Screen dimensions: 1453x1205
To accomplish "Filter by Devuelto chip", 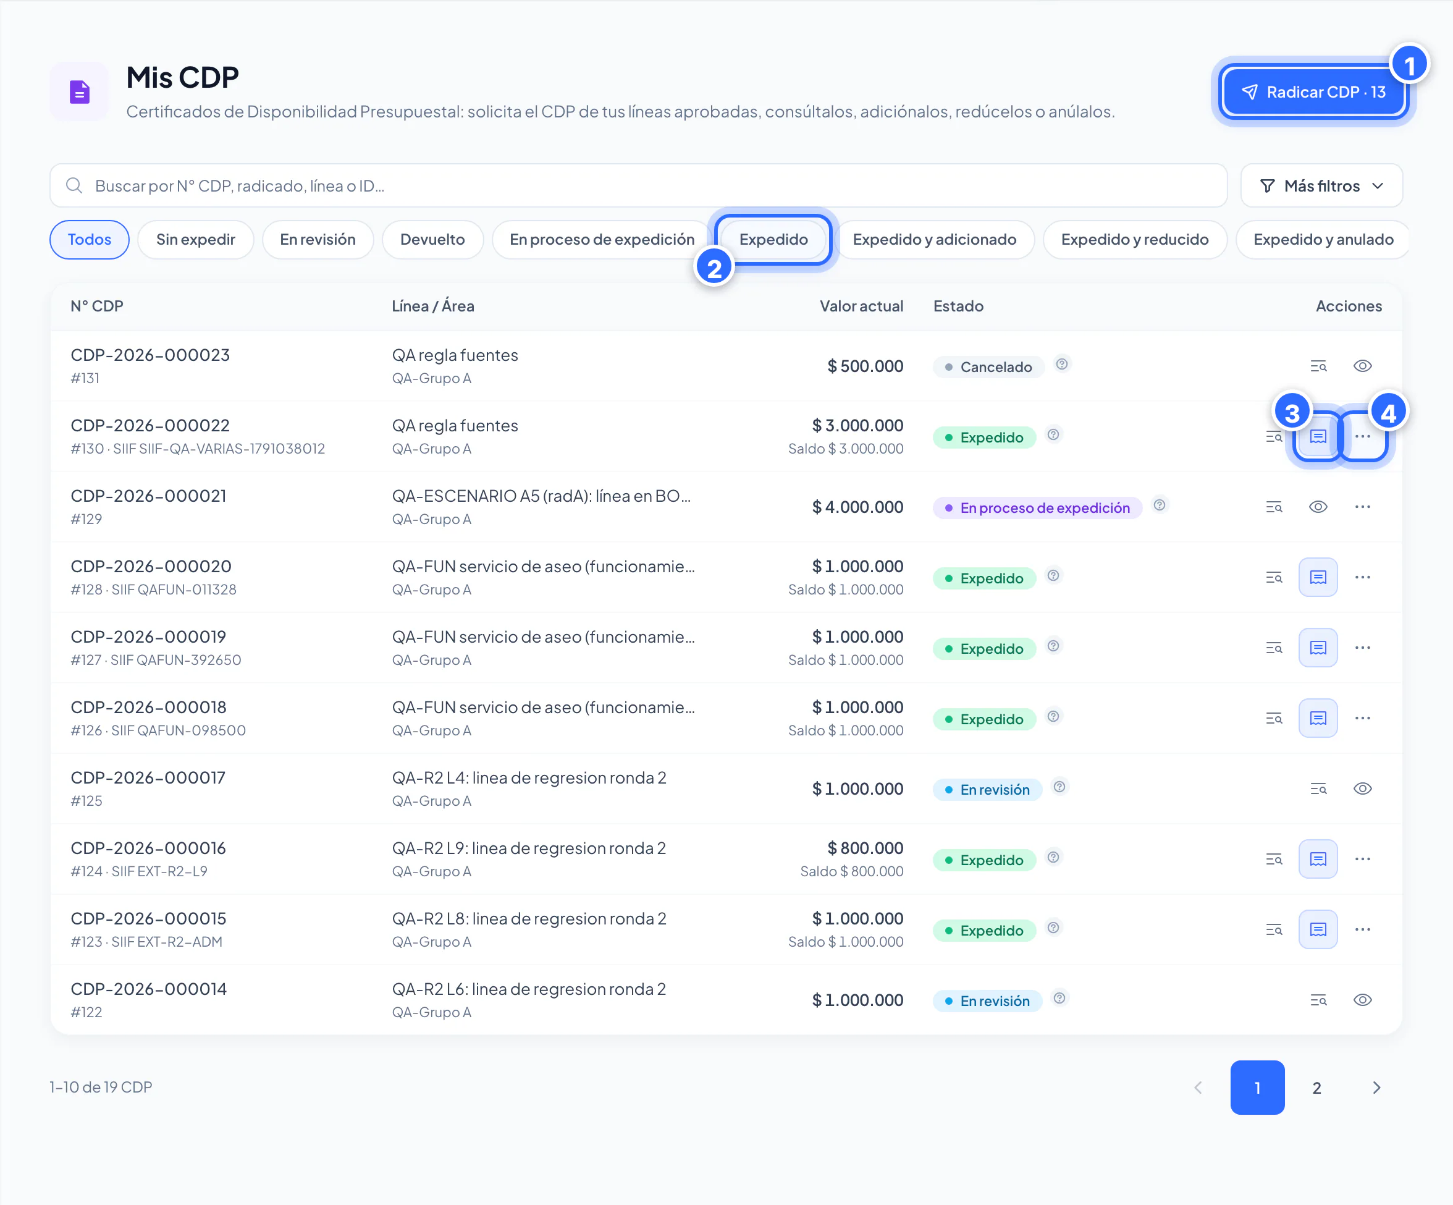I will tap(432, 240).
